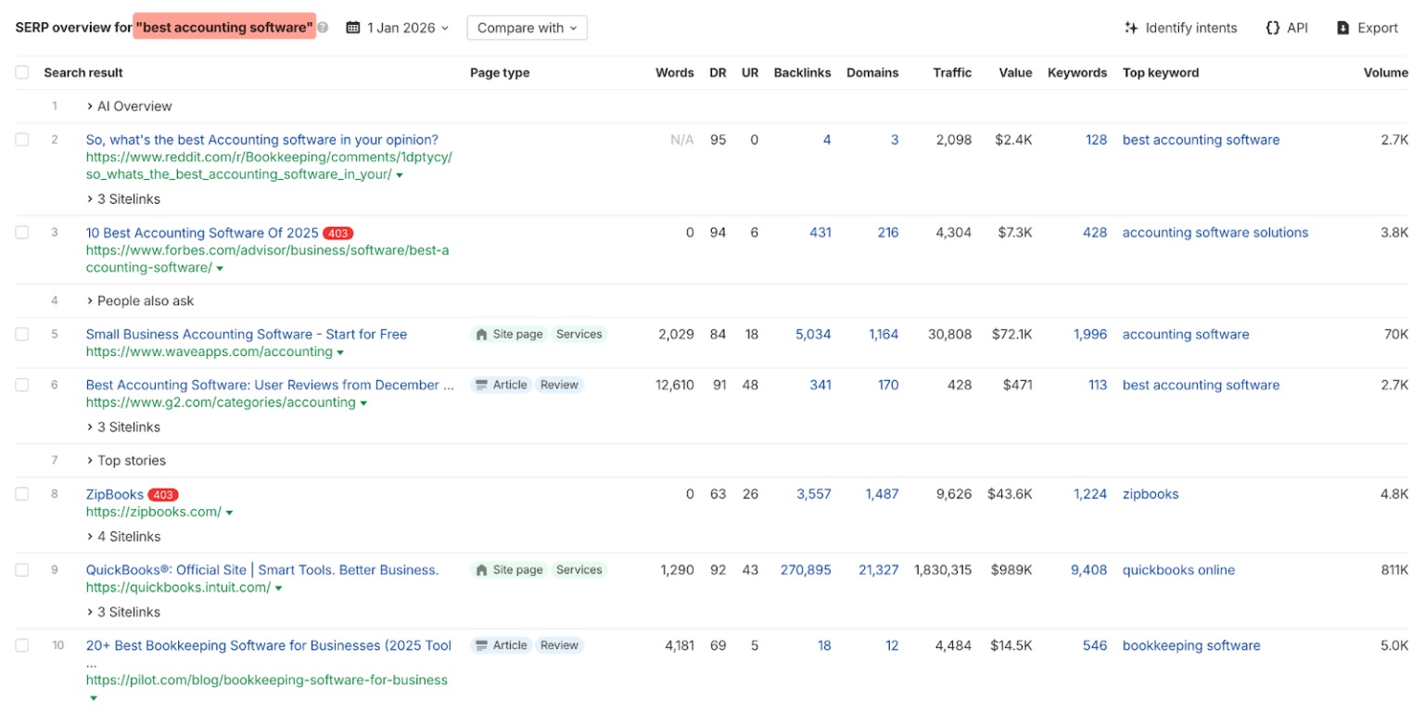
Task: Sort by the Backlinks column header
Action: (802, 72)
